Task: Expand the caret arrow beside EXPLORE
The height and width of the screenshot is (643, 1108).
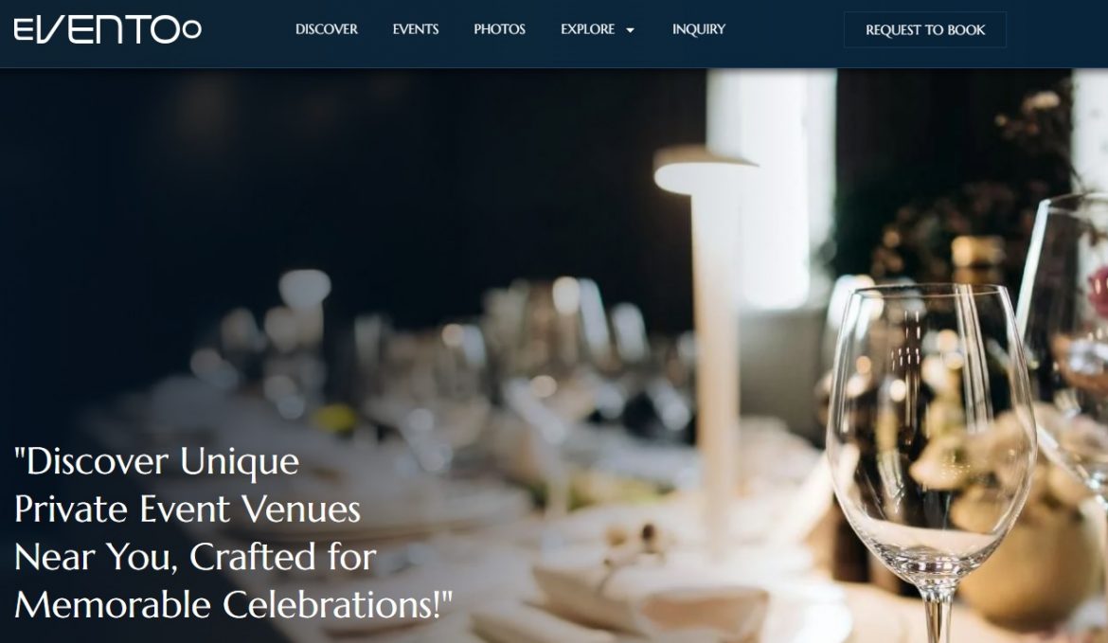Action: tap(631, 30)
